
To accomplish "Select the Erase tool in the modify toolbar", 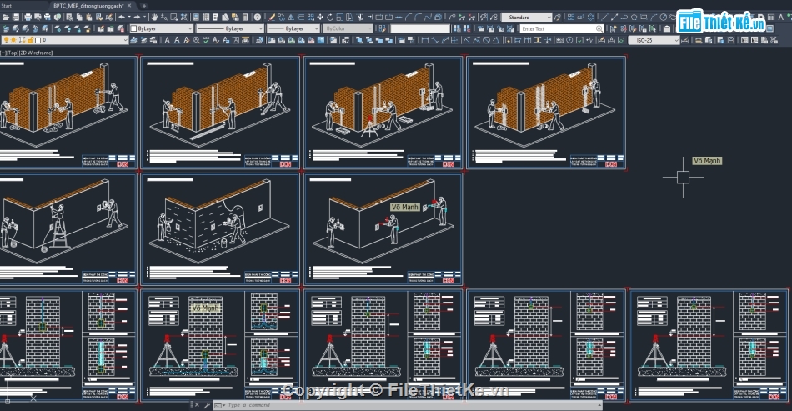I will 271,18.
